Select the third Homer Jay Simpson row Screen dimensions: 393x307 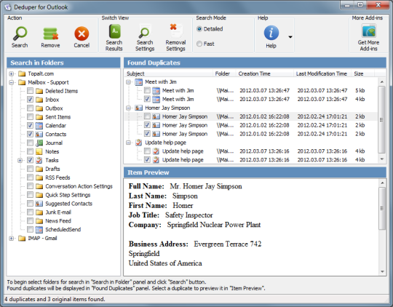[250, 134]
